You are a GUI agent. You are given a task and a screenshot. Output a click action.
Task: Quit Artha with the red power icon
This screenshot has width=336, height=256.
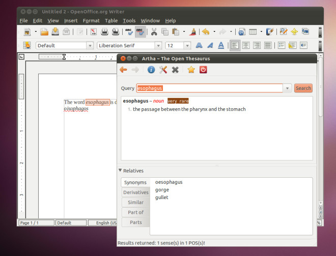click(203, 70)
